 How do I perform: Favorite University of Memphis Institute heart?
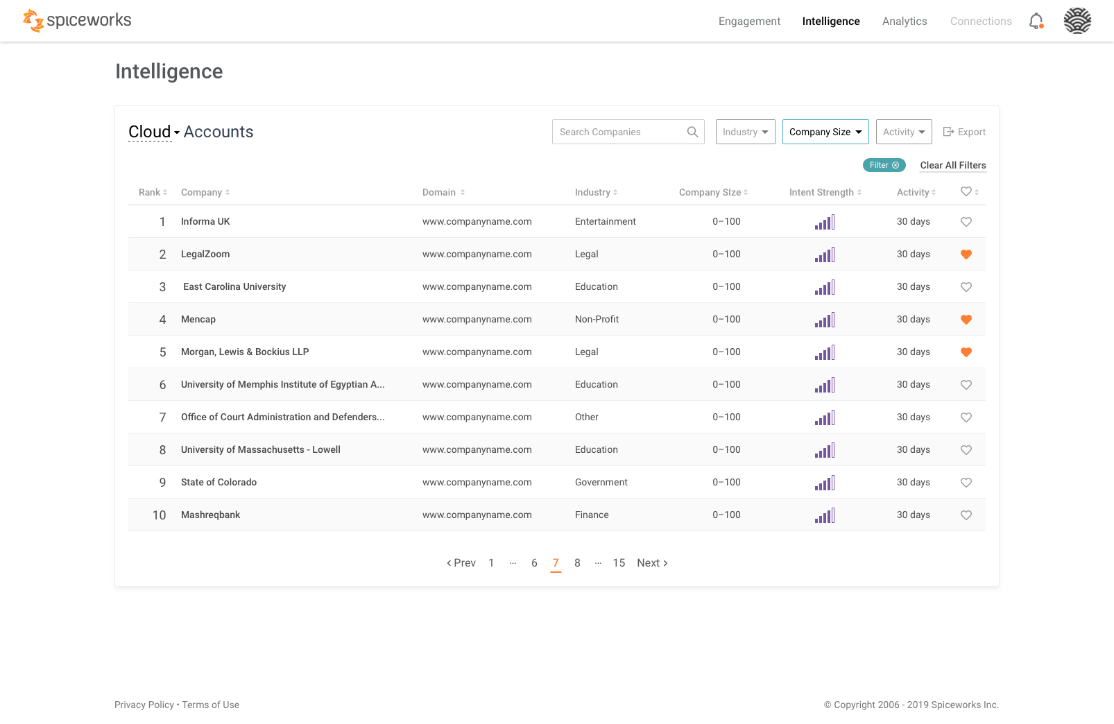tap(966, 385)
